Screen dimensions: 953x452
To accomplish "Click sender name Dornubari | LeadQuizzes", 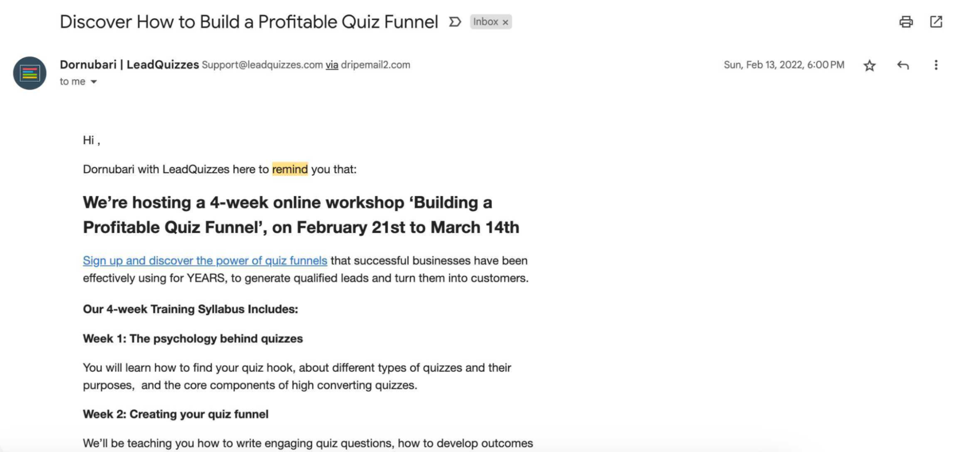I will (129, 65).
